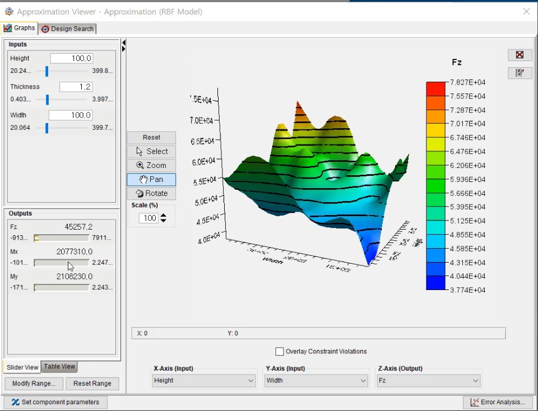This screenshot has width=538, height=411.
Task: Activate the Select cursor tool
Action: (x=151, y=151)
